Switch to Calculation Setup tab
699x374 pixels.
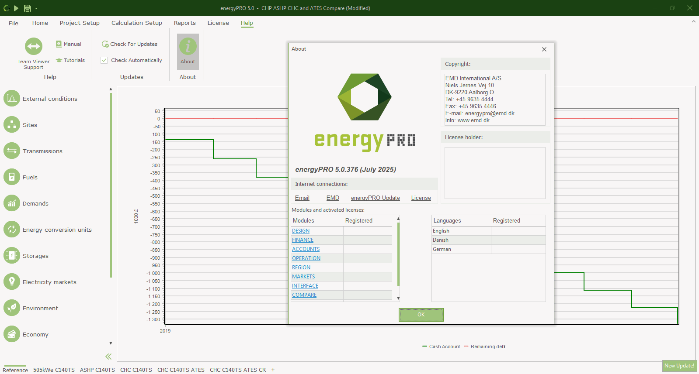137,23
